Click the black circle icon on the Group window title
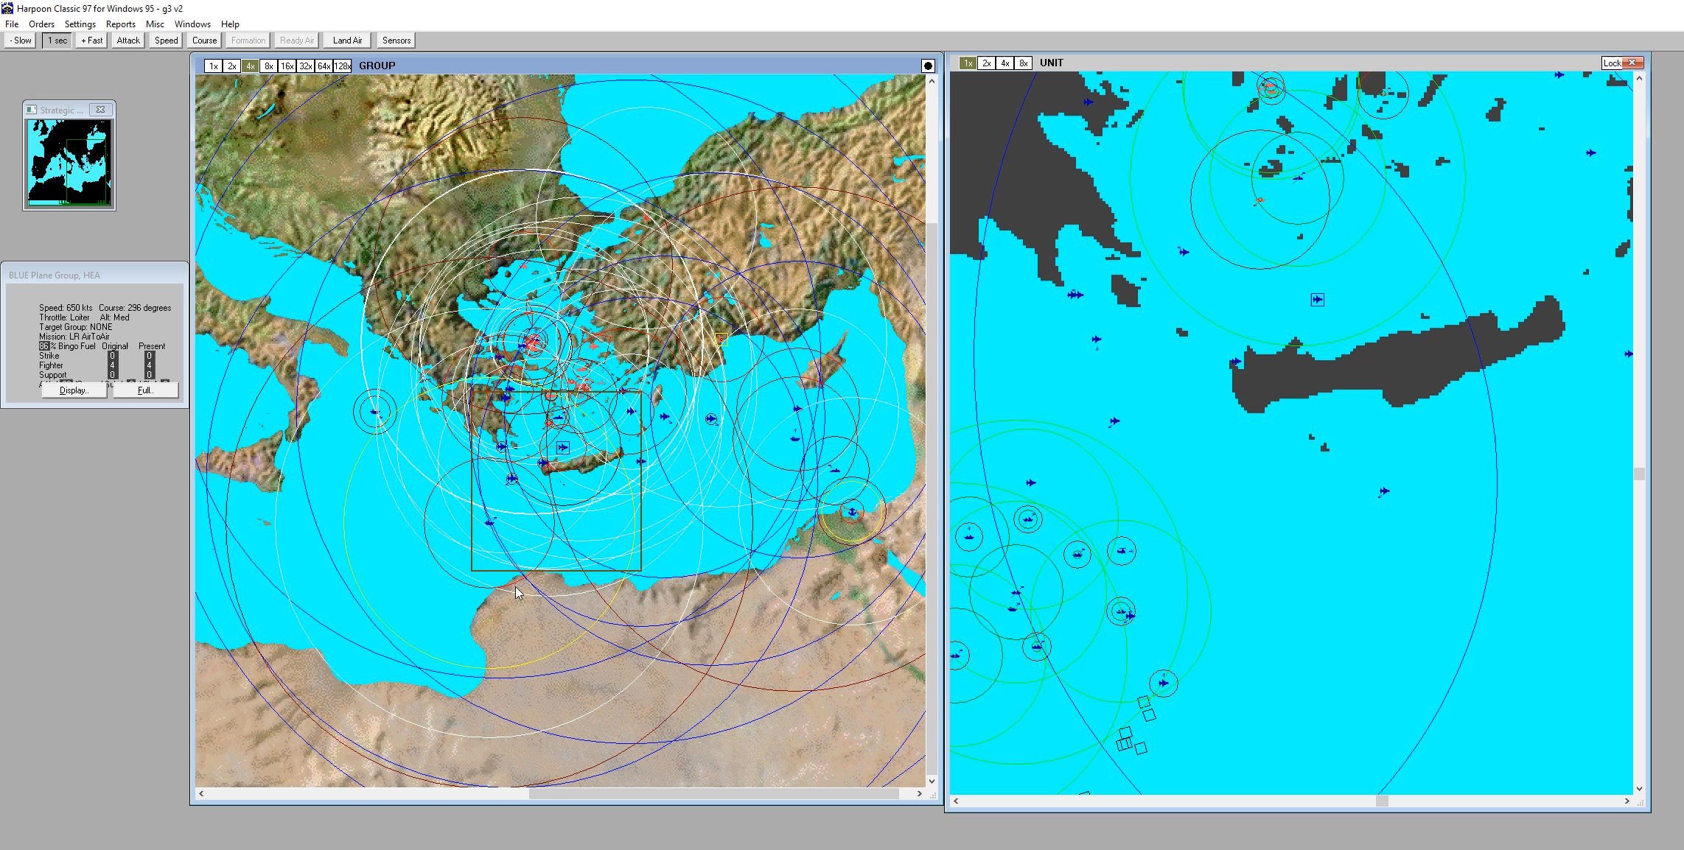Image resolution: width=1684 pixels, height=850 pixels. click(928, 66)
